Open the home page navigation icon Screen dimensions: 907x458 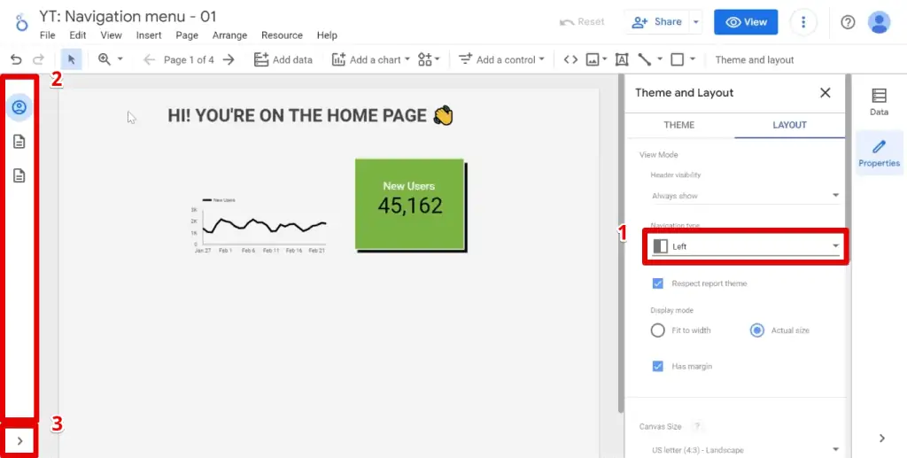coord(19,107)
